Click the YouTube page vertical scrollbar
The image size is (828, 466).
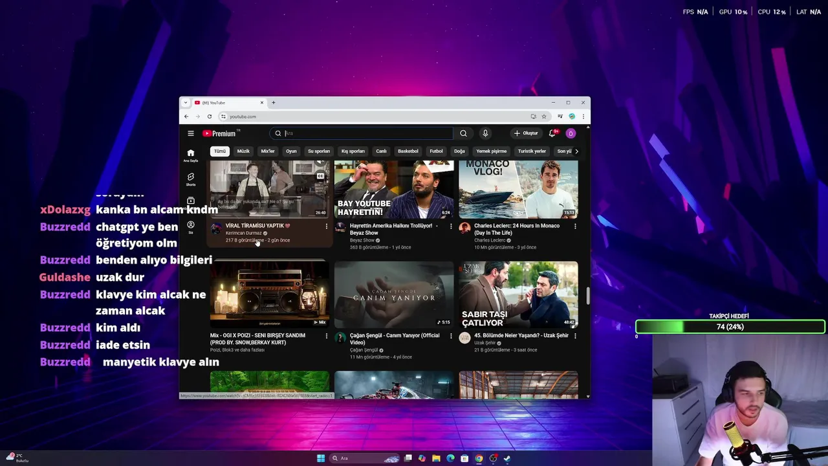[x=588, y=296]
